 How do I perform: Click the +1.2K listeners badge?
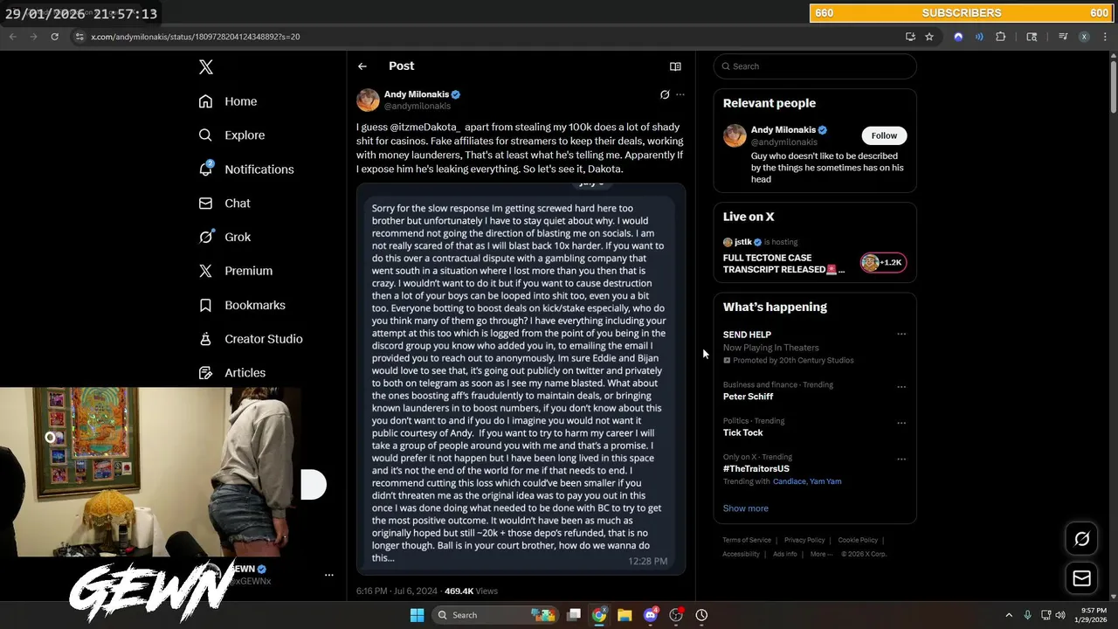[x=883, y=262]
